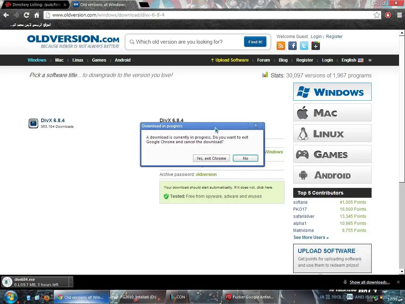Image resolution: width=405 pixels, height=304 pixels.
Task: Select the Linux platform banner
Action: pos(332,133)
